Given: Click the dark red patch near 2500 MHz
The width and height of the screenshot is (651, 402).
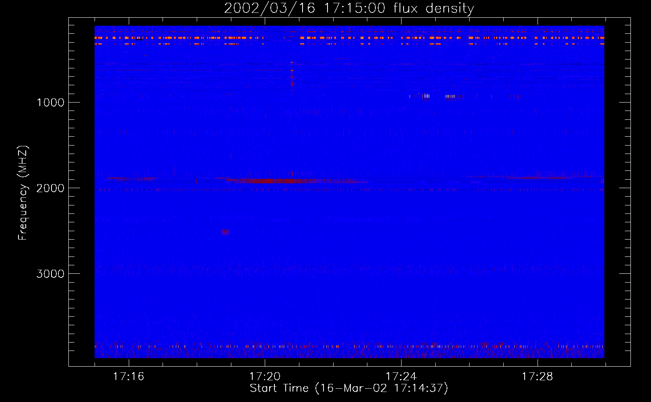Looking at the screenshot, I should (225, 232).
